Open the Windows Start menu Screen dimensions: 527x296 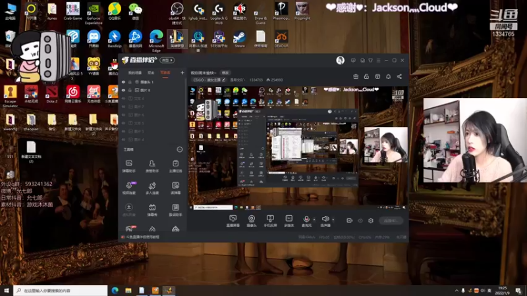7,290
